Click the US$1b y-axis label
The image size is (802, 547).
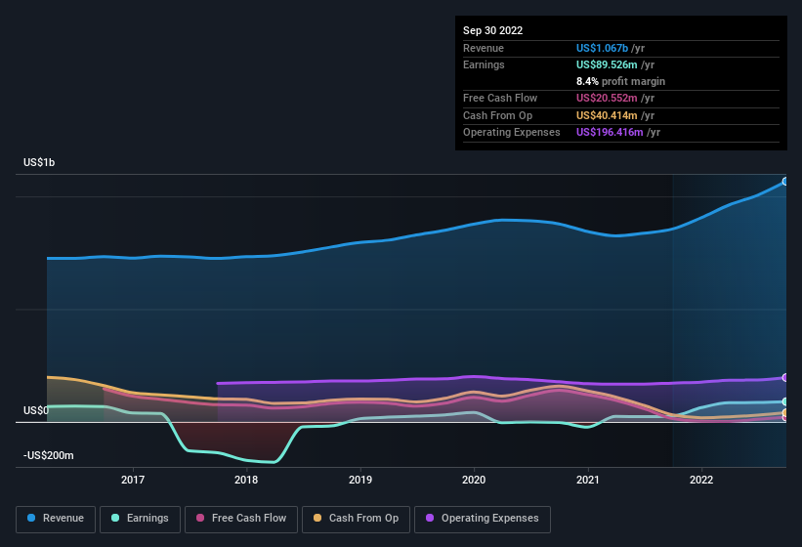[x=39, y=162]
